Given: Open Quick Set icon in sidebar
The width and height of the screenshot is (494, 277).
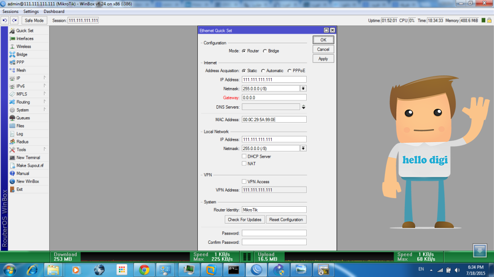Looking at the screenshot, I should [x=12, y=31].
